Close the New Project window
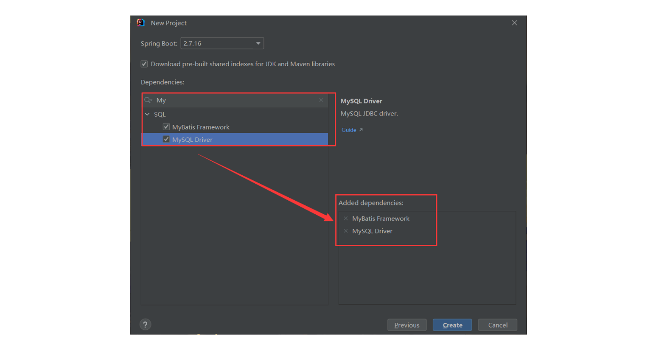Viewport: 658px width, 351px height. click(515, 23)
